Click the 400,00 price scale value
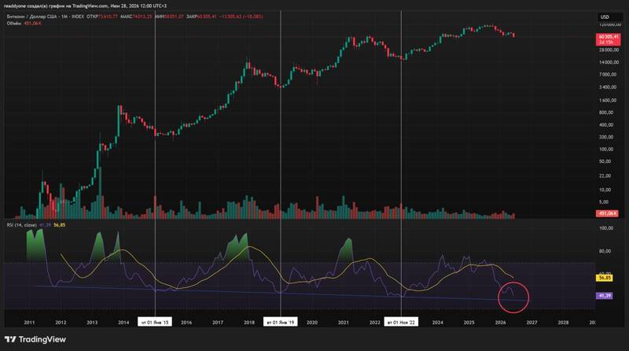The height and width of the screenshot is (351, 629). click(605, 125)
